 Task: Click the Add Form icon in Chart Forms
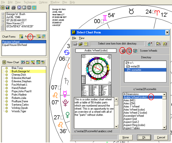click(21, 37)
